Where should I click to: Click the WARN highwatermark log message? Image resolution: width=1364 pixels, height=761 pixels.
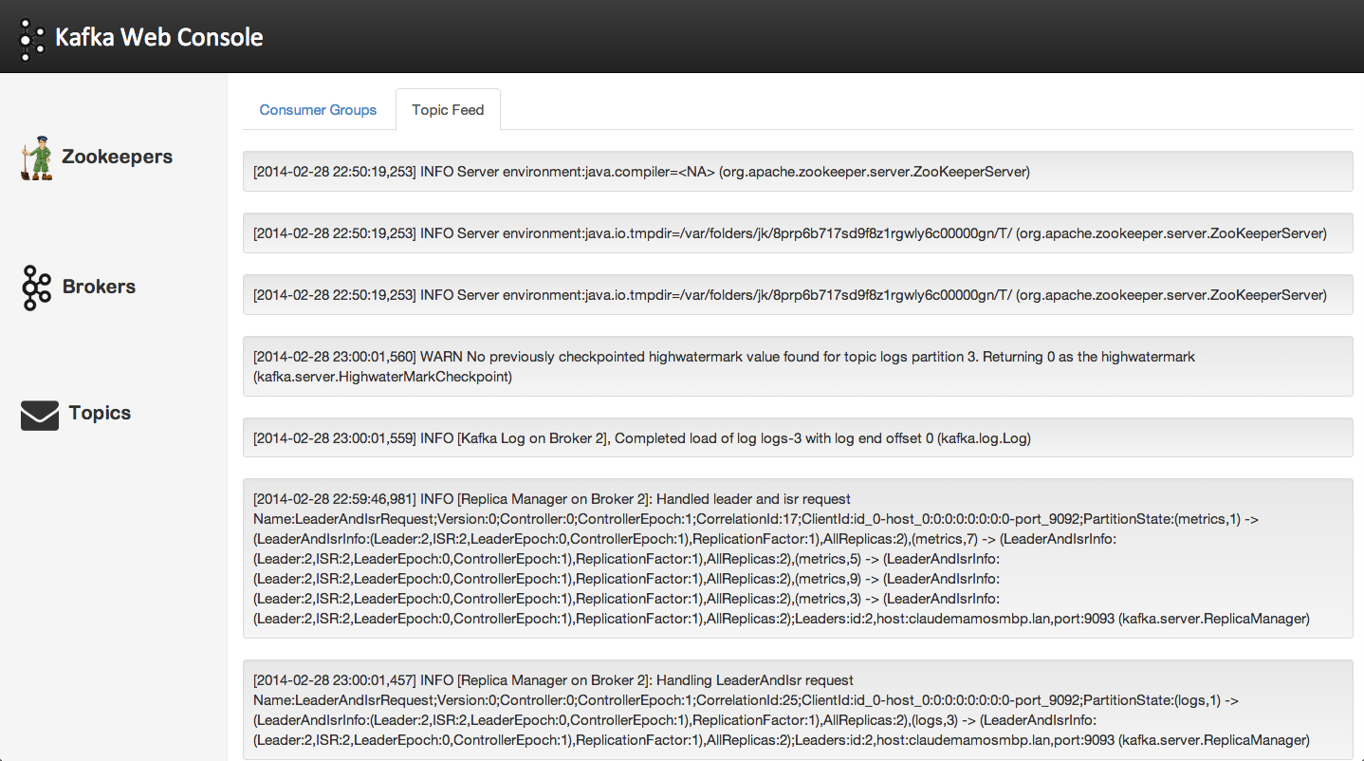[x=798, y=366]
